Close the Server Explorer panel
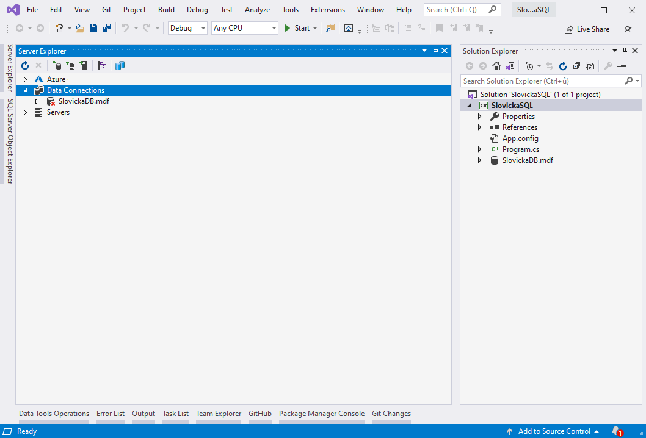The width and height of the screenshot is (646, 438). point(445,51)
